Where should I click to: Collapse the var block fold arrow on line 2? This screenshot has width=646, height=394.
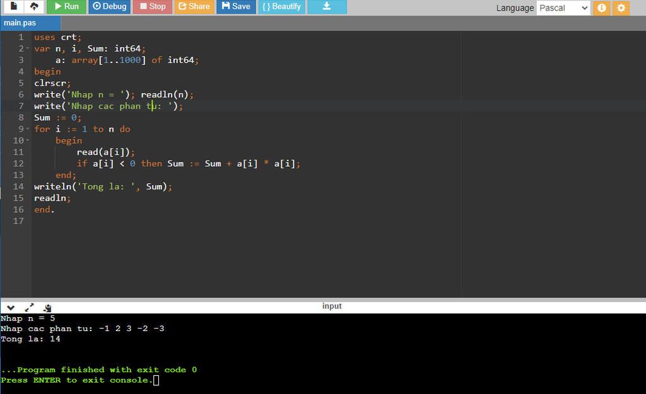pyautogui.click(x=28, y=48)
